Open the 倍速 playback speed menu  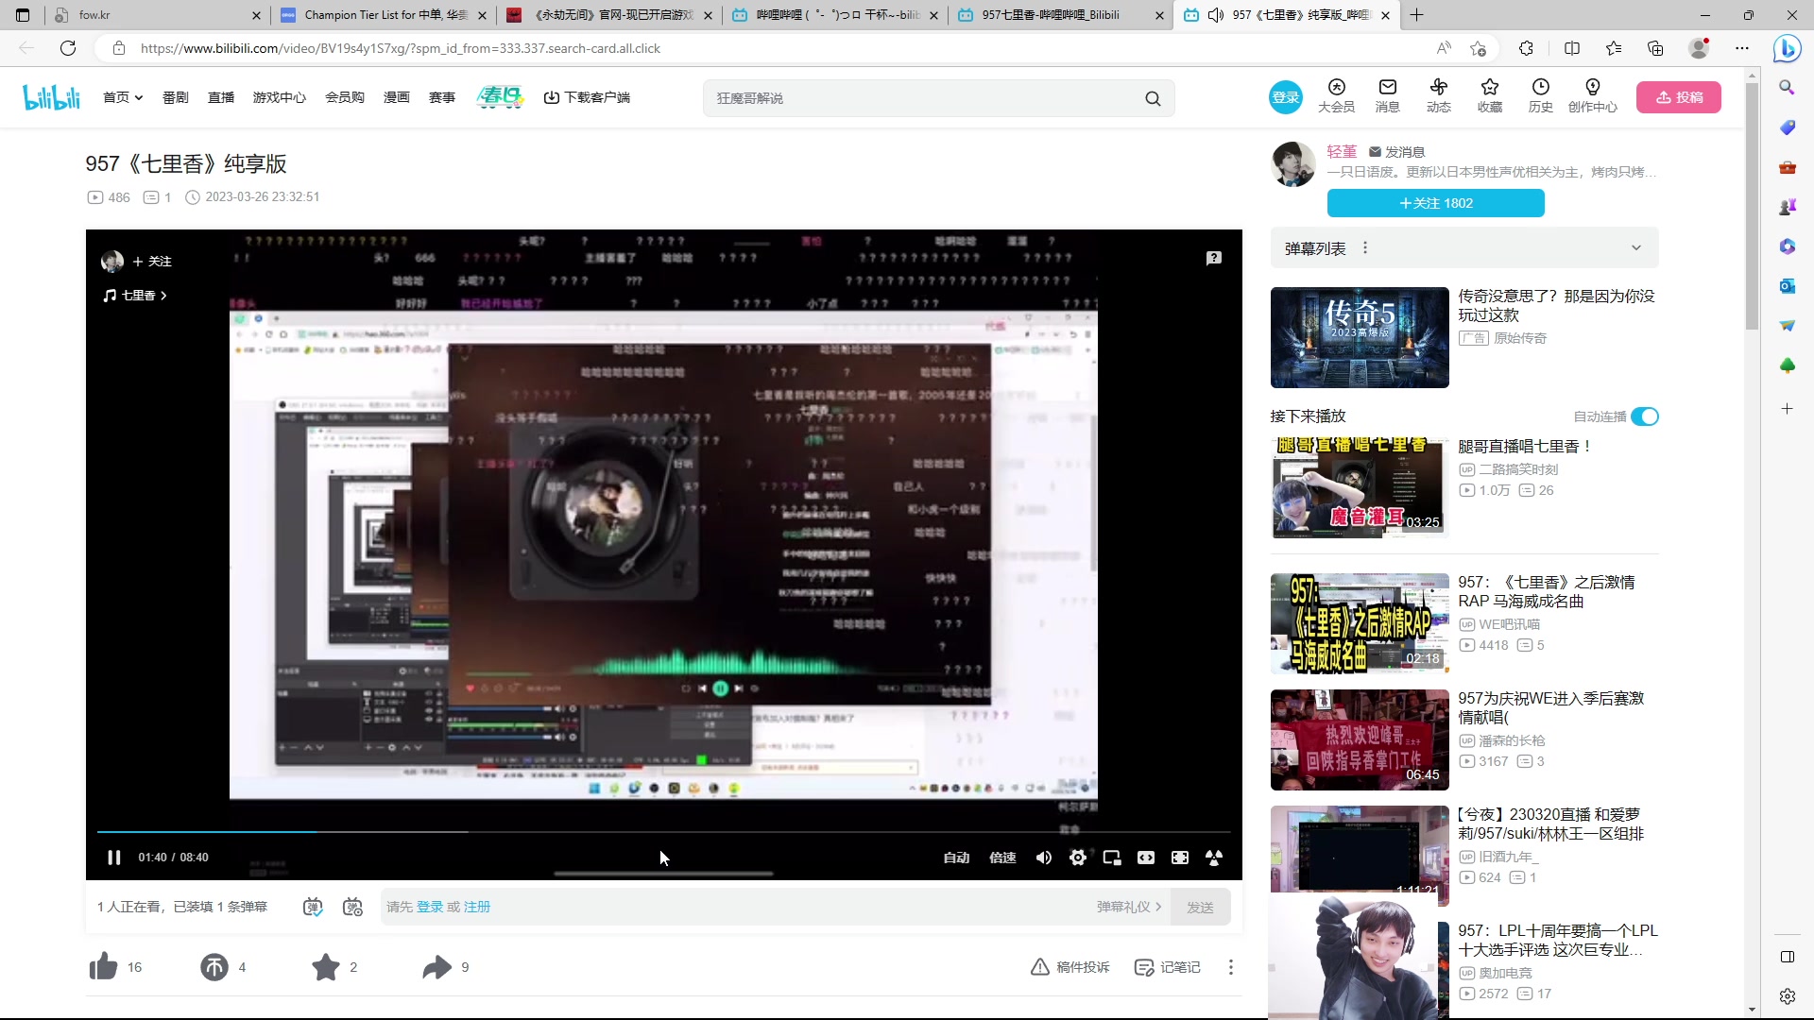pos(1002,858)
